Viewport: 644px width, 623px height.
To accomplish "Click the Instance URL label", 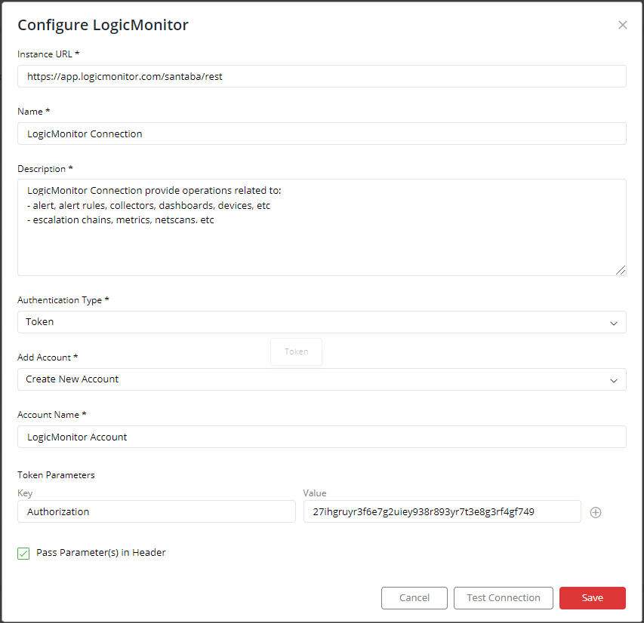I will 48,54.
